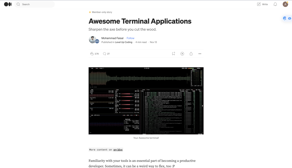
Task: Click the Level Up Coding publication badge
Action: [x=97, y=42]
